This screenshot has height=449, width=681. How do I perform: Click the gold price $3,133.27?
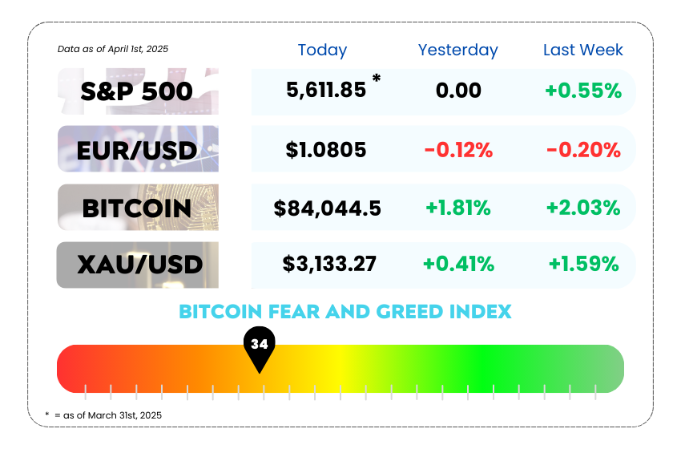[x=329, y=264]
